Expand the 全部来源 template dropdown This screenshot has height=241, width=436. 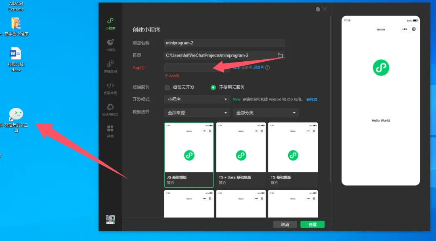[197, 113]
